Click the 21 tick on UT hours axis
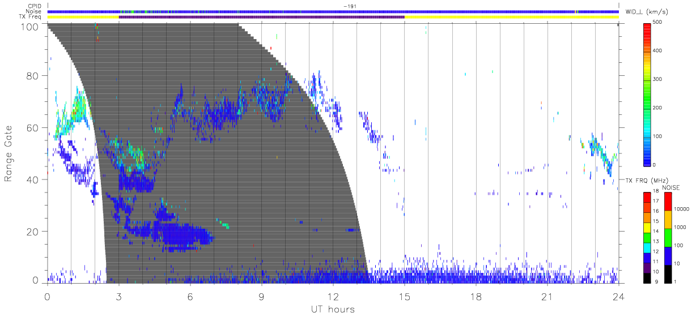This screenshot has width=696, height=321. 547,297
